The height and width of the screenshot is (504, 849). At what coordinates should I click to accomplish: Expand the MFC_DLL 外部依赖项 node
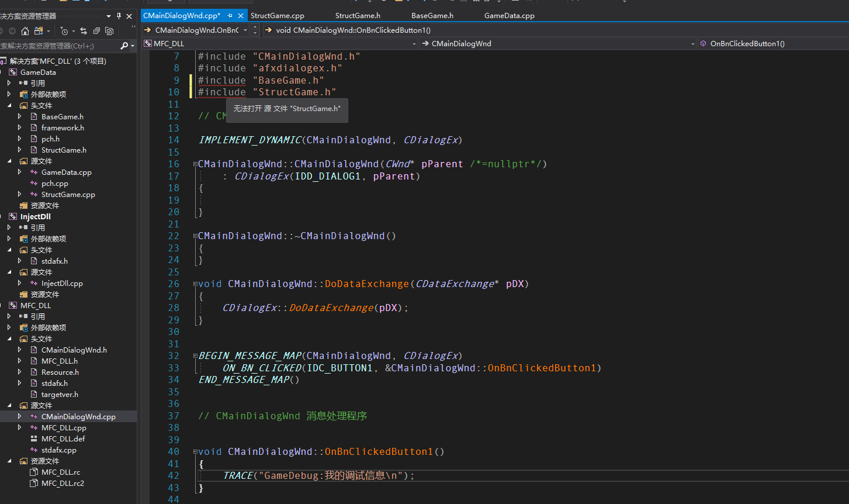9,328
